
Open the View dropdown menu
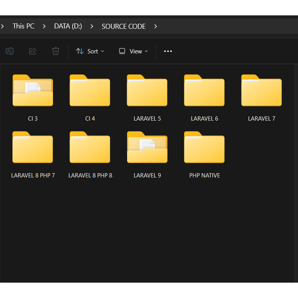click(x=133, y=51)
